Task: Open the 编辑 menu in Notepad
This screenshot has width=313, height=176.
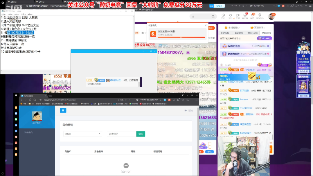Action: [x=10, y=14]
